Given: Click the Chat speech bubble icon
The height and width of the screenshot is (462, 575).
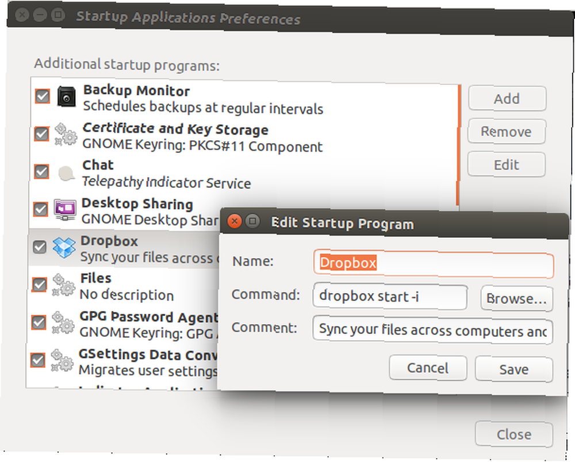Looking at the screenshot, I should (66, 172).
